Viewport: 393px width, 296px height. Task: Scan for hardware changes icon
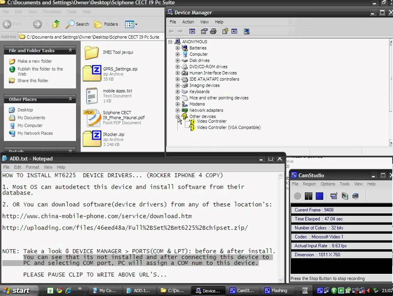pos(246,31)
